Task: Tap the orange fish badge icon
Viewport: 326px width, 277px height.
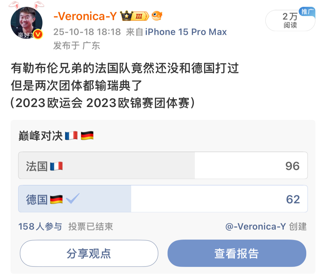Action: pyautogui.click(x=157, y=16)
